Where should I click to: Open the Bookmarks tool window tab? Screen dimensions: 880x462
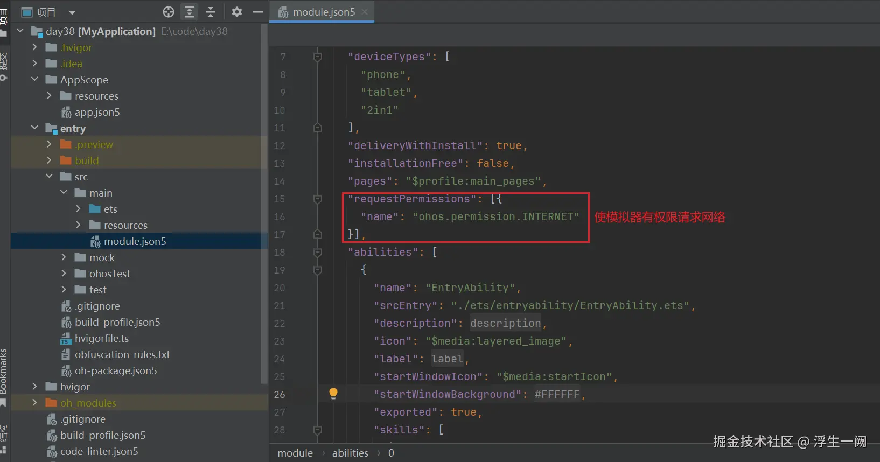click(4, 372)
